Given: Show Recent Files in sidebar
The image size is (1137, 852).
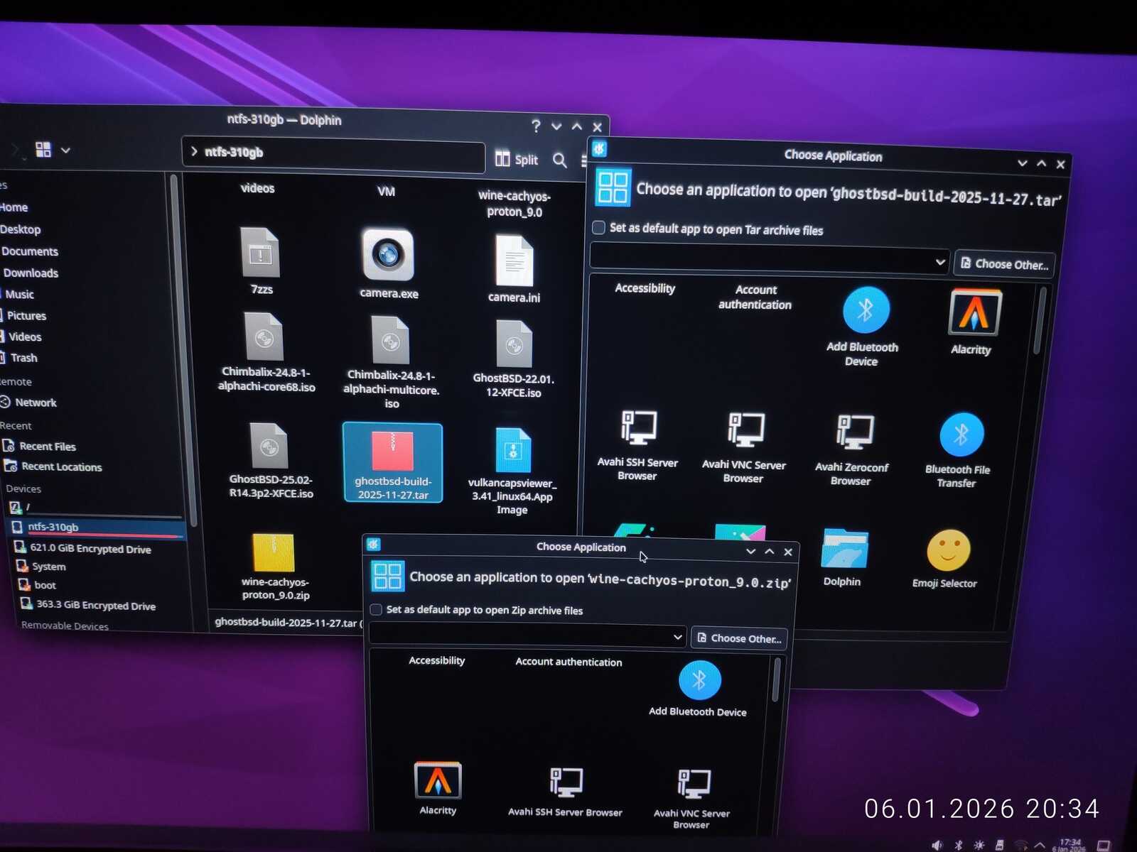Looking at the screenshot, I should click(x=40, y=446).
